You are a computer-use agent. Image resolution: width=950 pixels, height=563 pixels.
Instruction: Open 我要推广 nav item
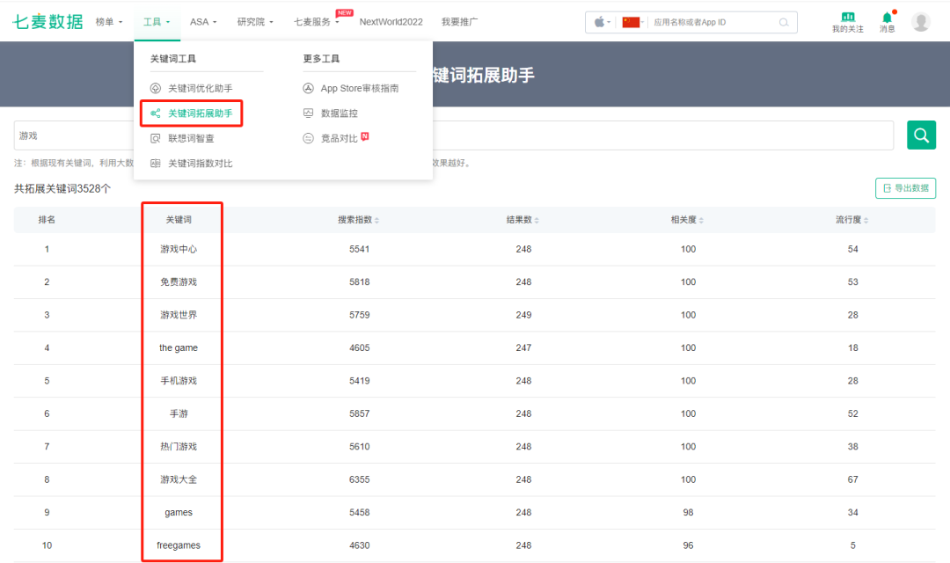pos(459,22)
